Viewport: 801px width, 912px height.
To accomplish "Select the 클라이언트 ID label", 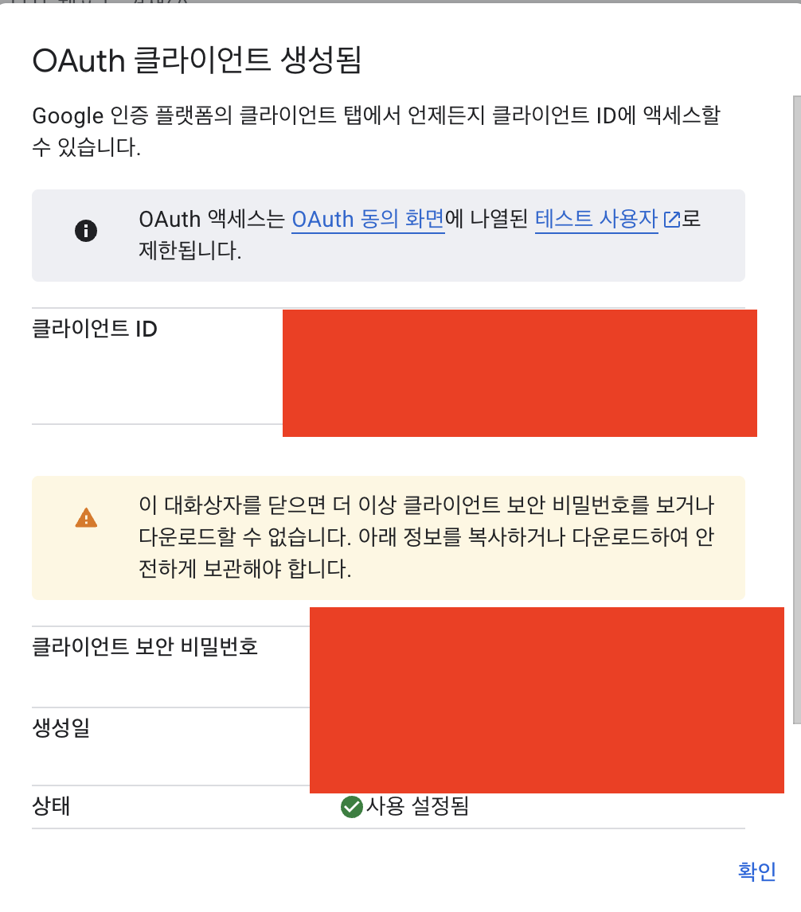I will coord(95,329).
